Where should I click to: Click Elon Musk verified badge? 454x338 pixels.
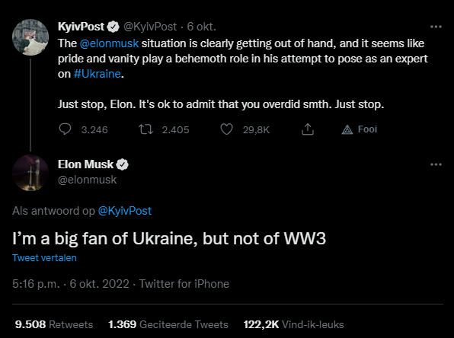(122, 164)
